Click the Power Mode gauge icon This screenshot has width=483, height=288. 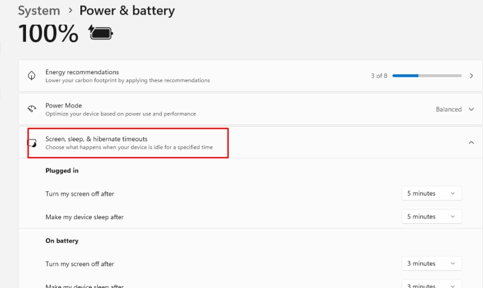pyautogui.click(x=32, y=109)
